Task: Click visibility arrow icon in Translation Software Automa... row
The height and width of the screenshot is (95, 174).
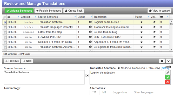Action: (x=154, y=47)
